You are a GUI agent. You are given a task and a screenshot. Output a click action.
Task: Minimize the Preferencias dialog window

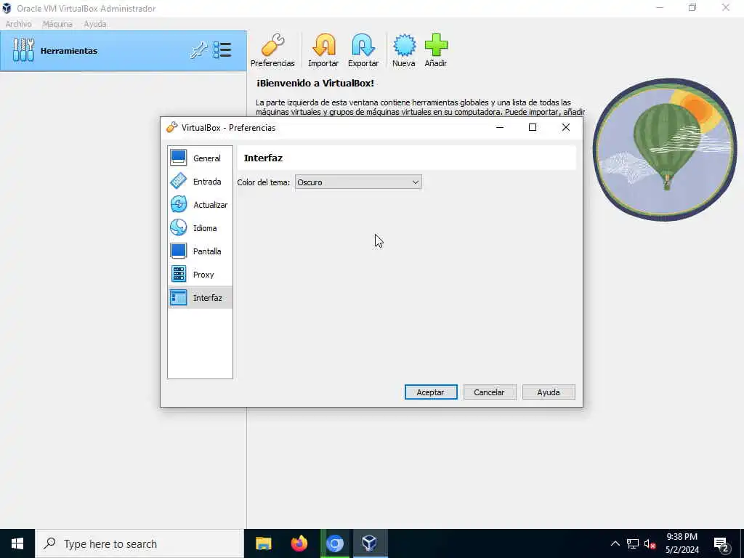coord(500,127)
